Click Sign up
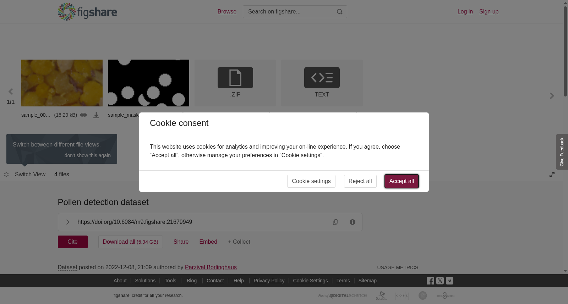This screenshot has width=568, height=304. tap(489, 12)
